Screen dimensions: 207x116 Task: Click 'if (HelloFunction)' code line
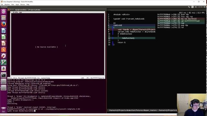pyautogui.click(x=125, y=34)
